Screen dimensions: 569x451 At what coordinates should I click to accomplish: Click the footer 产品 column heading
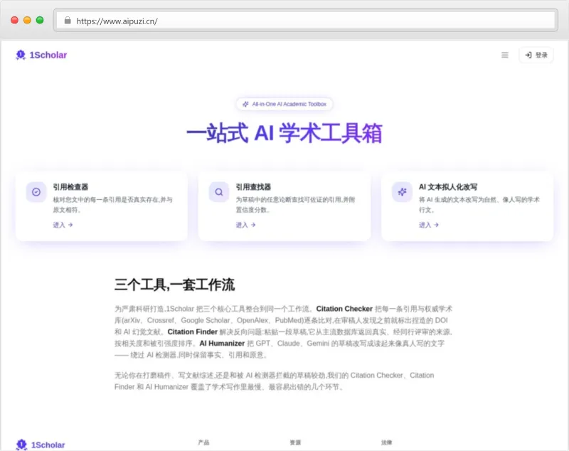tap(203, 442)
